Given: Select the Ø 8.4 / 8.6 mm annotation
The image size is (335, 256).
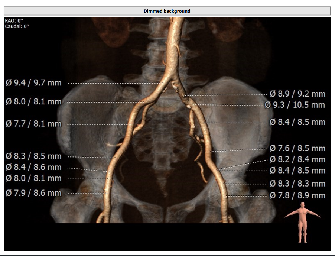Looking at the screenshot, I should (33, 168).
